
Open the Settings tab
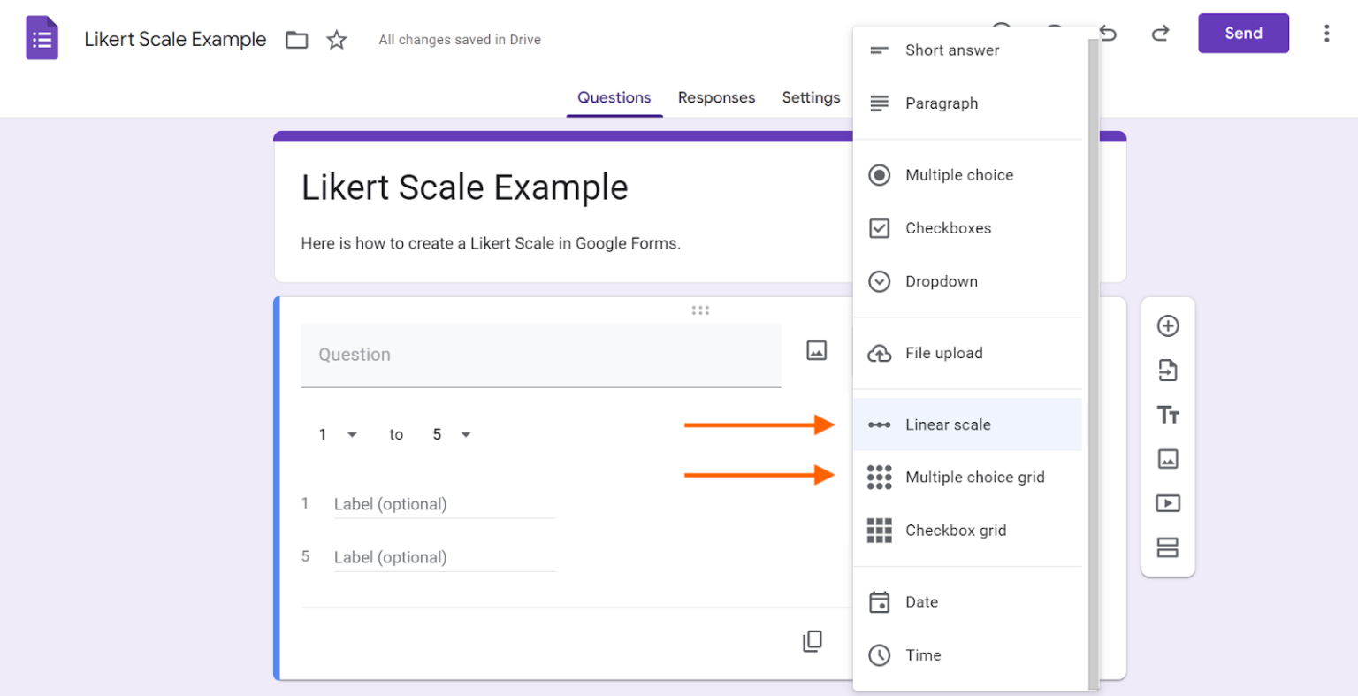(811, 97)
